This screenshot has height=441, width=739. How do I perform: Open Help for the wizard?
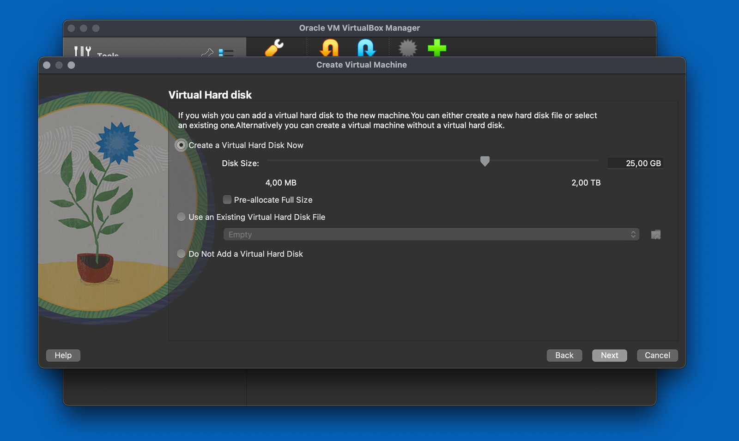pos(63,355)
